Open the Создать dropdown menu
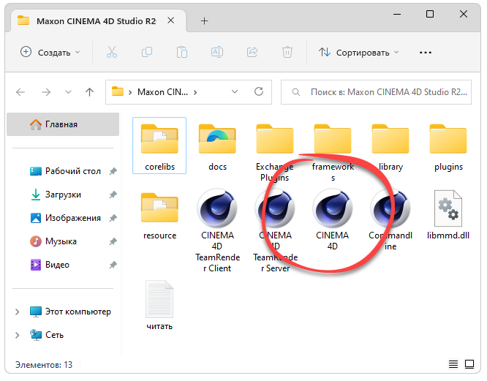Viewport: 487px width, 381px height. (x=50, y=53)
